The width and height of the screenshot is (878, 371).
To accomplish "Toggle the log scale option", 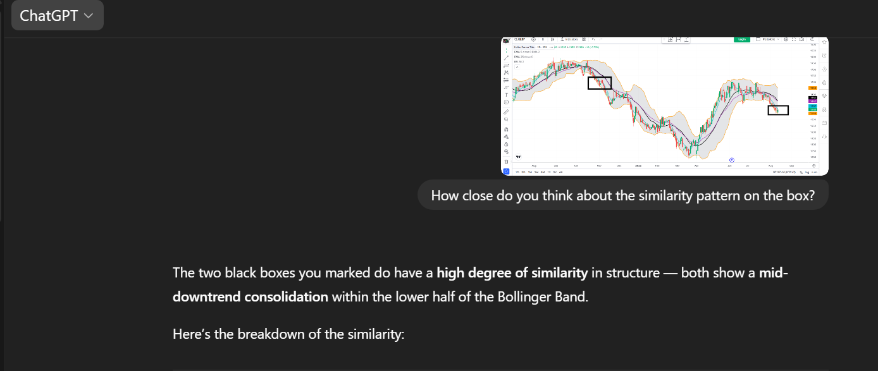I will point(807,172).
